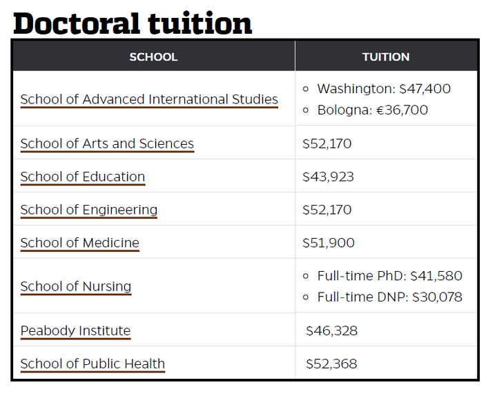This screenshot has width=497, height=396.
Task: Select the Full-time PhD: $41,580 entry
Action: [x=389, y=276]
